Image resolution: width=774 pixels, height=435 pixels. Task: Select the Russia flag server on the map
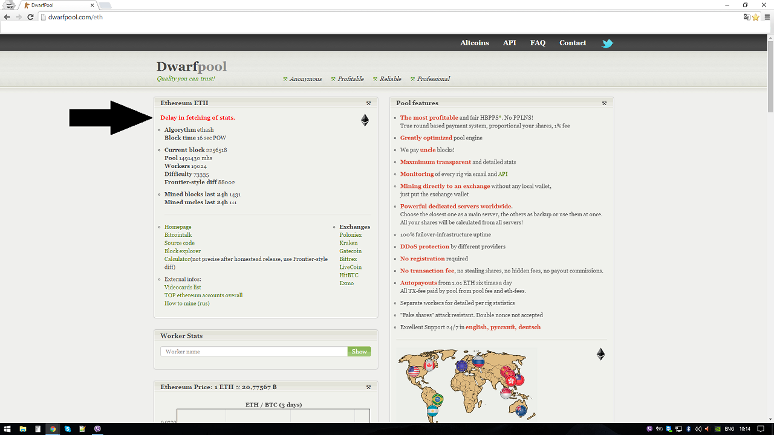click(478, 362)
